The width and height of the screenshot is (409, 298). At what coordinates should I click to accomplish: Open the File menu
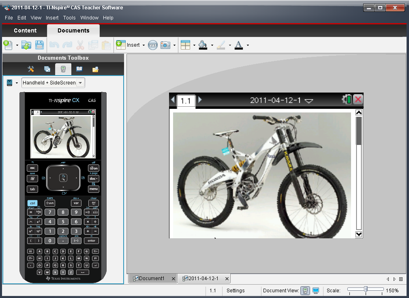coord(9,18)
